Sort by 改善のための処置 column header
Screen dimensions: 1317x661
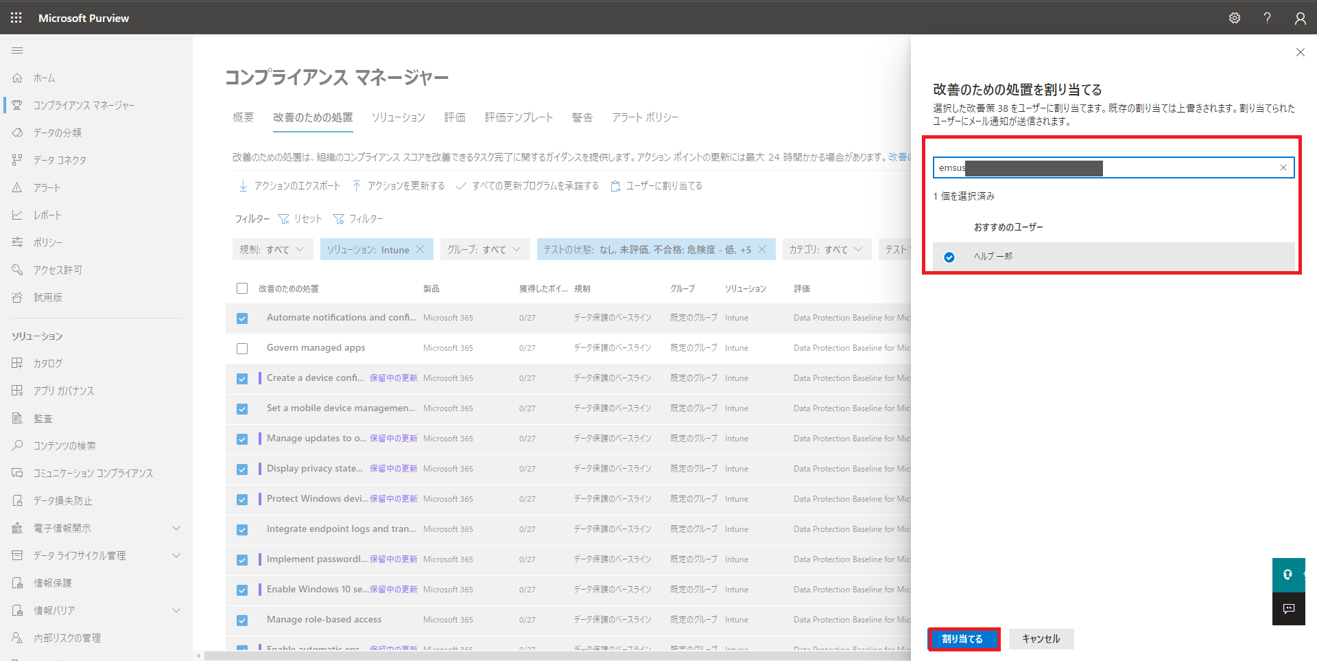coord(288,288)
